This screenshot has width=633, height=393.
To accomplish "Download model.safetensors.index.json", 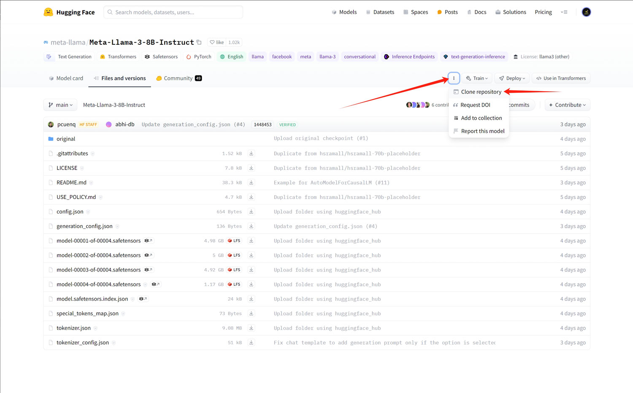I will click(251, 299).
